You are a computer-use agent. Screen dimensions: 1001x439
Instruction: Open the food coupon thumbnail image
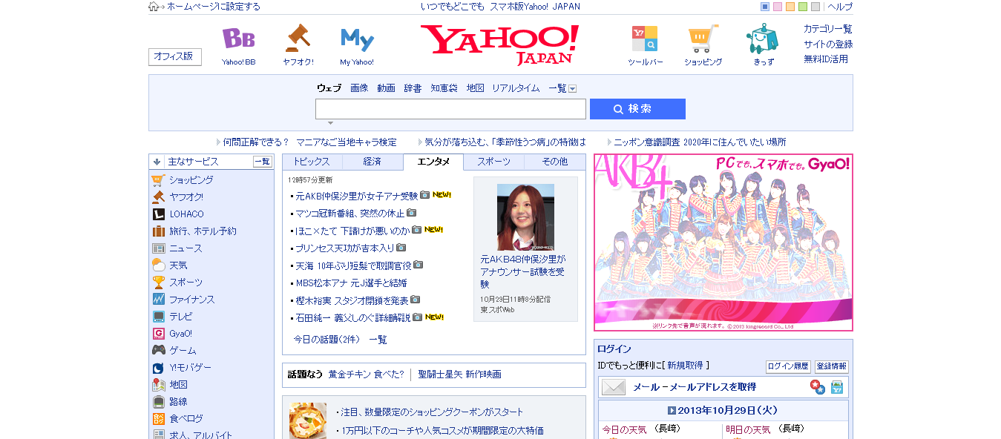point(308,420)
